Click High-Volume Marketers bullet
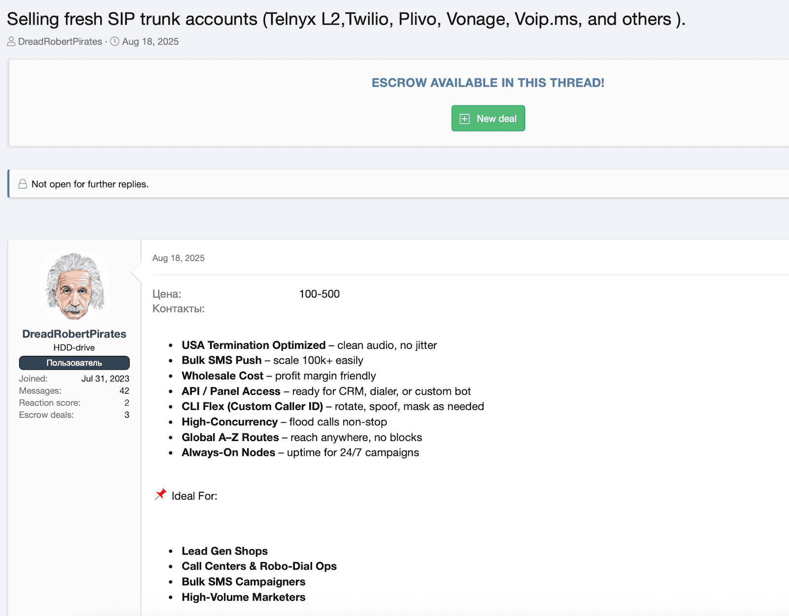Viewport: 789px width, 616px height. pos(244,597)
